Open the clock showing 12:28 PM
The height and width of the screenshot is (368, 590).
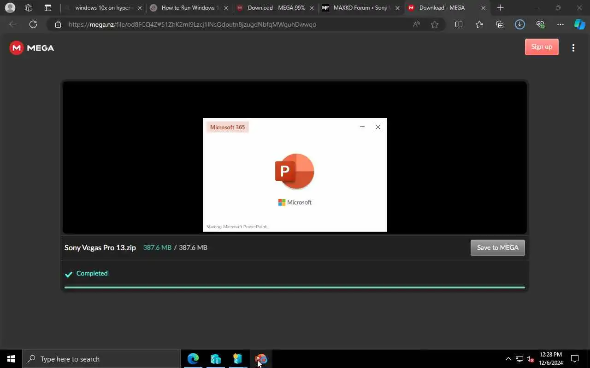click(551, 359)
